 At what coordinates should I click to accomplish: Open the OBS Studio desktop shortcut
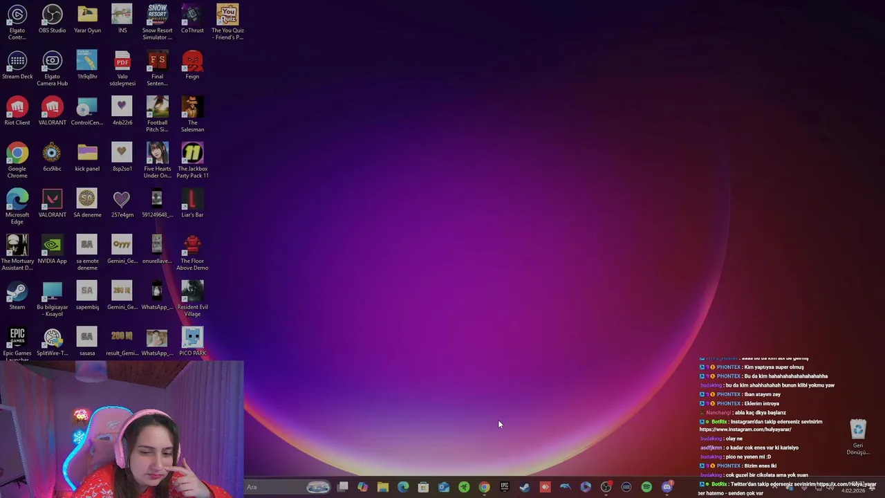[x=52, y=19]
